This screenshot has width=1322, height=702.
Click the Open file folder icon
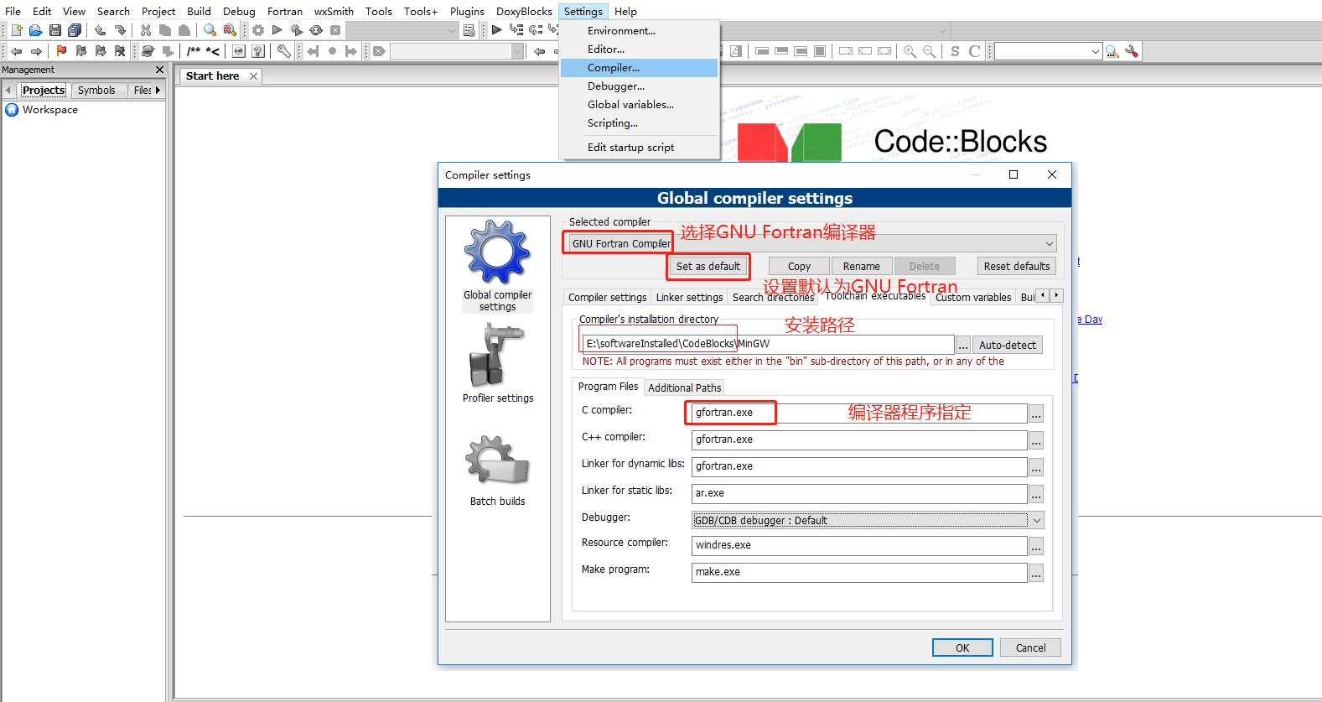click(36, 30)
